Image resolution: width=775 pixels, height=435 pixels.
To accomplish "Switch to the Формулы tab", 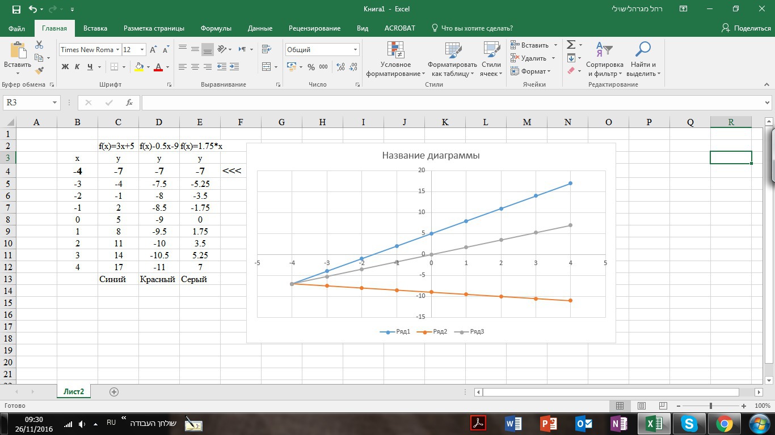I will pos(216,28).
